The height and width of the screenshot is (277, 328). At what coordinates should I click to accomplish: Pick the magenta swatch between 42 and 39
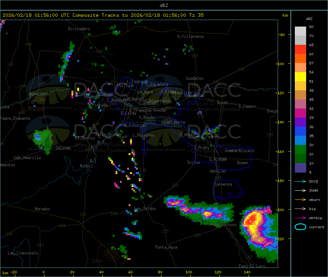(x=300, y=113)
